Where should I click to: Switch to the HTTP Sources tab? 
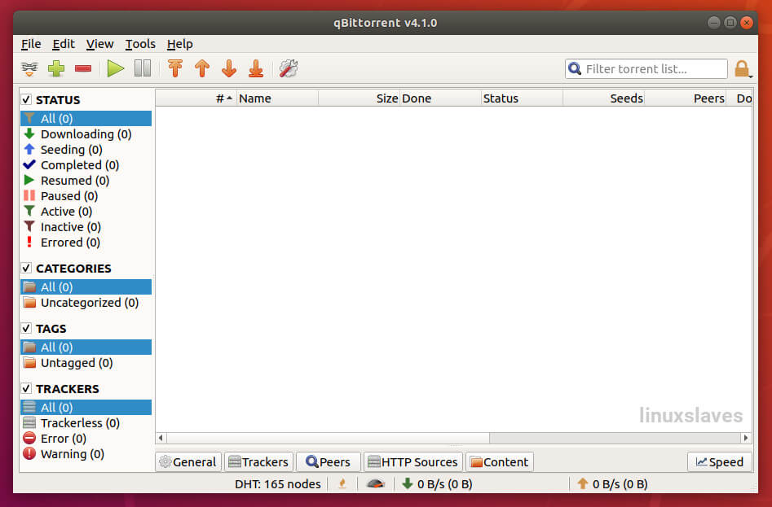pyautogui.click(x=413, y=461)
